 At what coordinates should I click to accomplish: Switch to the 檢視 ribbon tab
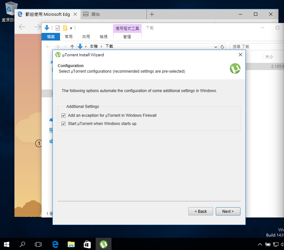coord(104,37)
